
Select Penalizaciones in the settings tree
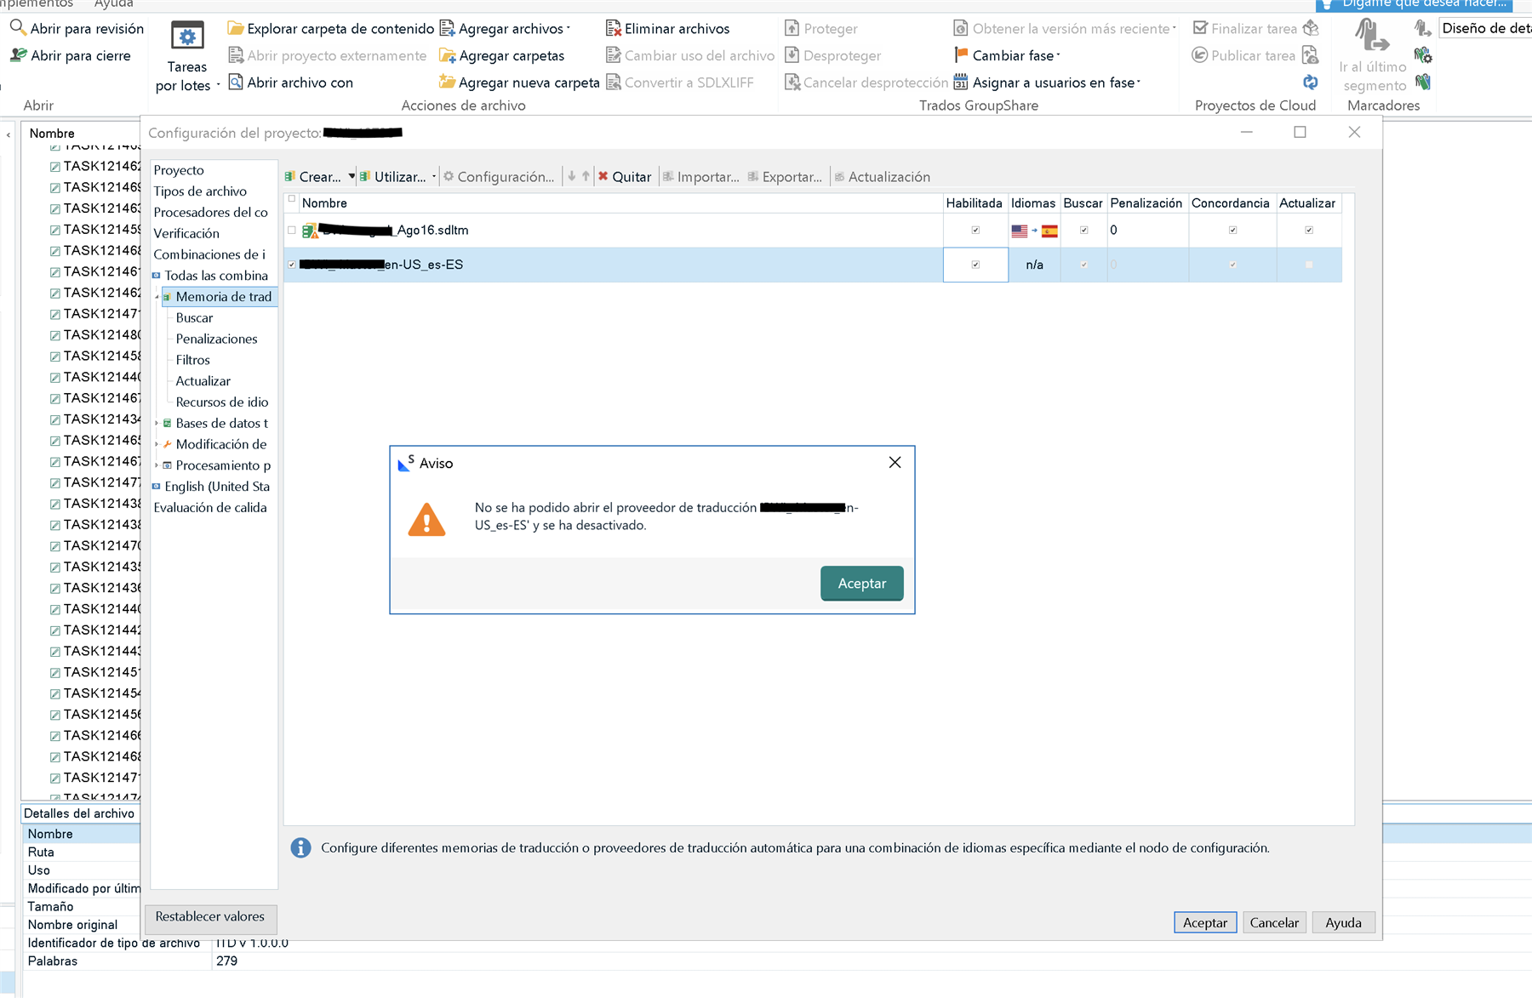click(216, 339)
